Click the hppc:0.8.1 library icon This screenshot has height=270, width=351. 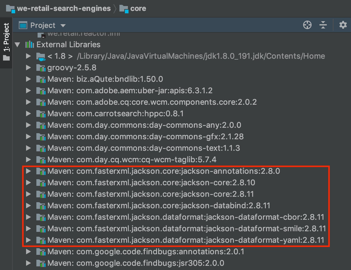(41, 114)
